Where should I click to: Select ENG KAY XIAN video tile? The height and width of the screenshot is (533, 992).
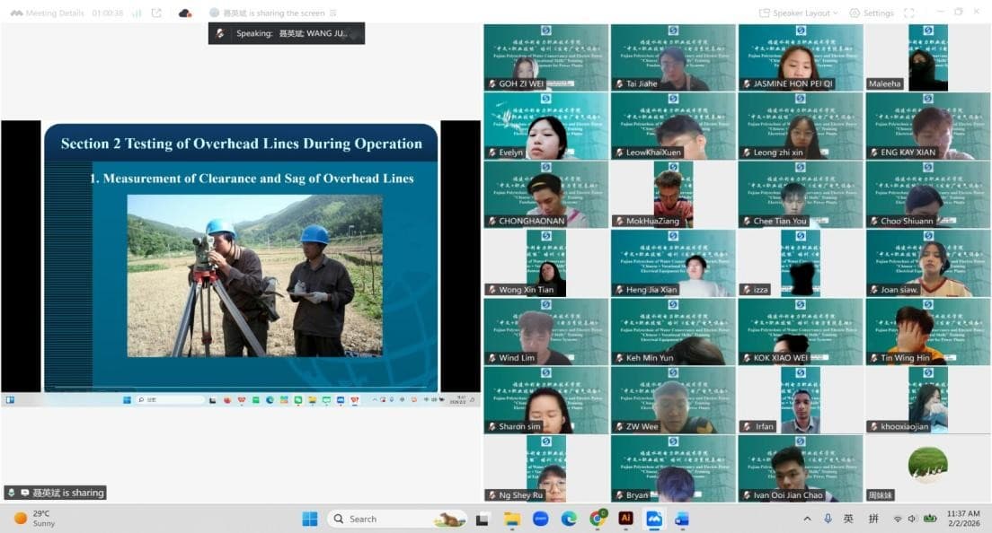pos(928,127)
